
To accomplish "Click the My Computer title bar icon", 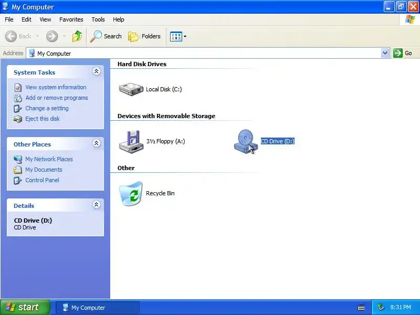I will tap(5, 6).
